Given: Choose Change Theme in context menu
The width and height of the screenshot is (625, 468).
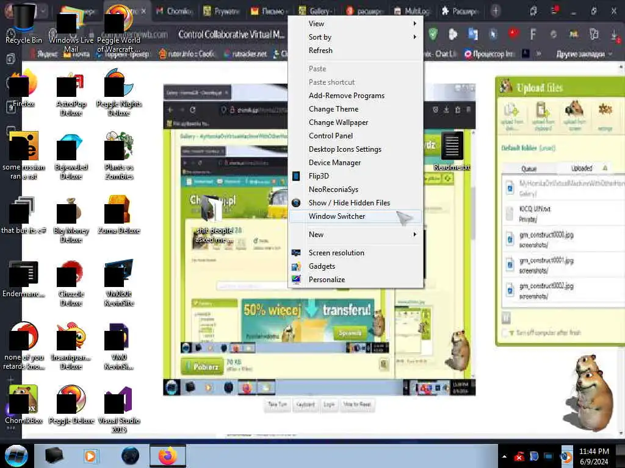Looking at the screenshot, I should [x=355, y=109].
